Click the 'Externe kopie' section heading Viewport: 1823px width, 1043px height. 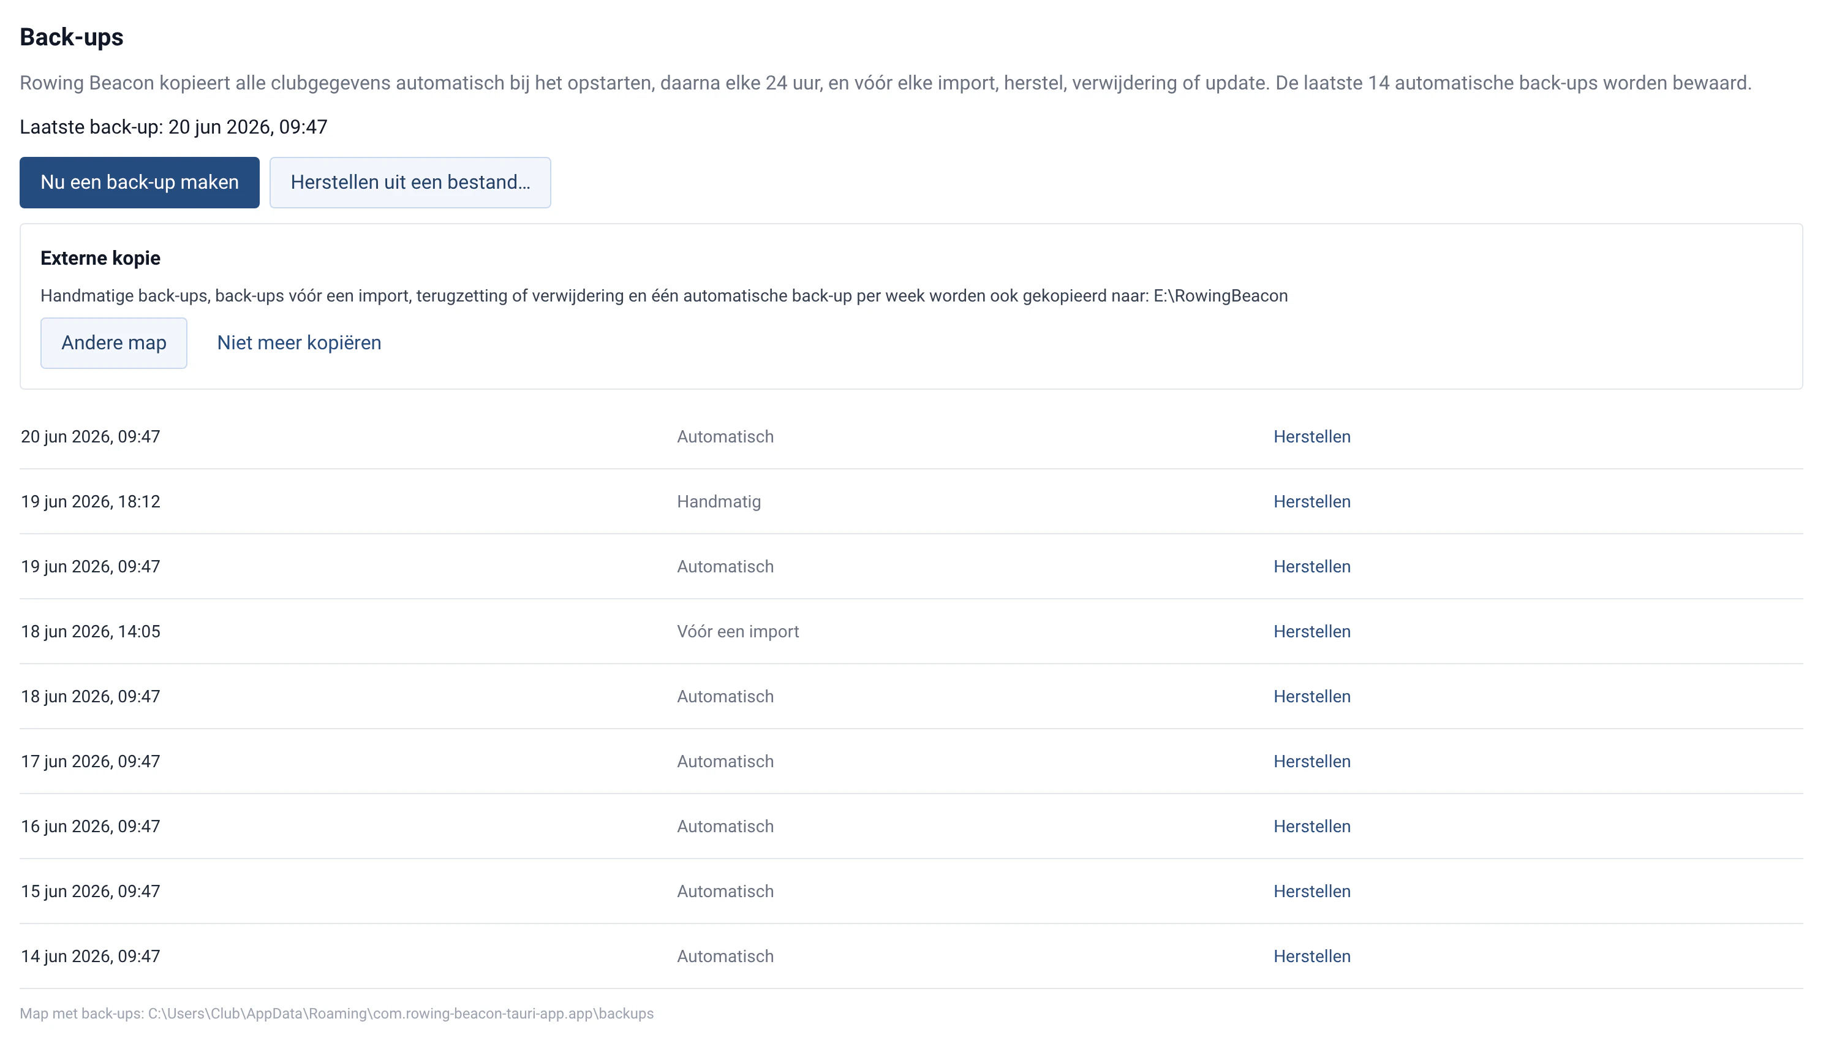tap(100, 258)
